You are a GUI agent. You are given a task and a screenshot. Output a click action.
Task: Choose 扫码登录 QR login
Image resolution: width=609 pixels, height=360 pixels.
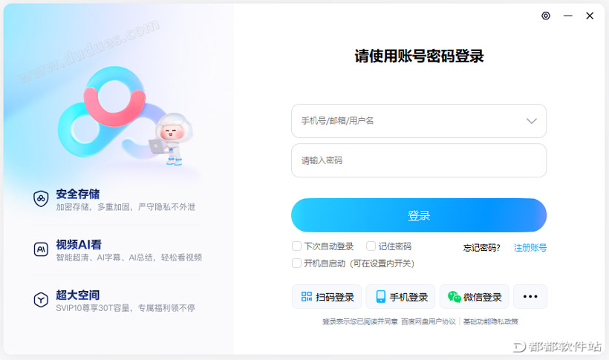[327, 297]
